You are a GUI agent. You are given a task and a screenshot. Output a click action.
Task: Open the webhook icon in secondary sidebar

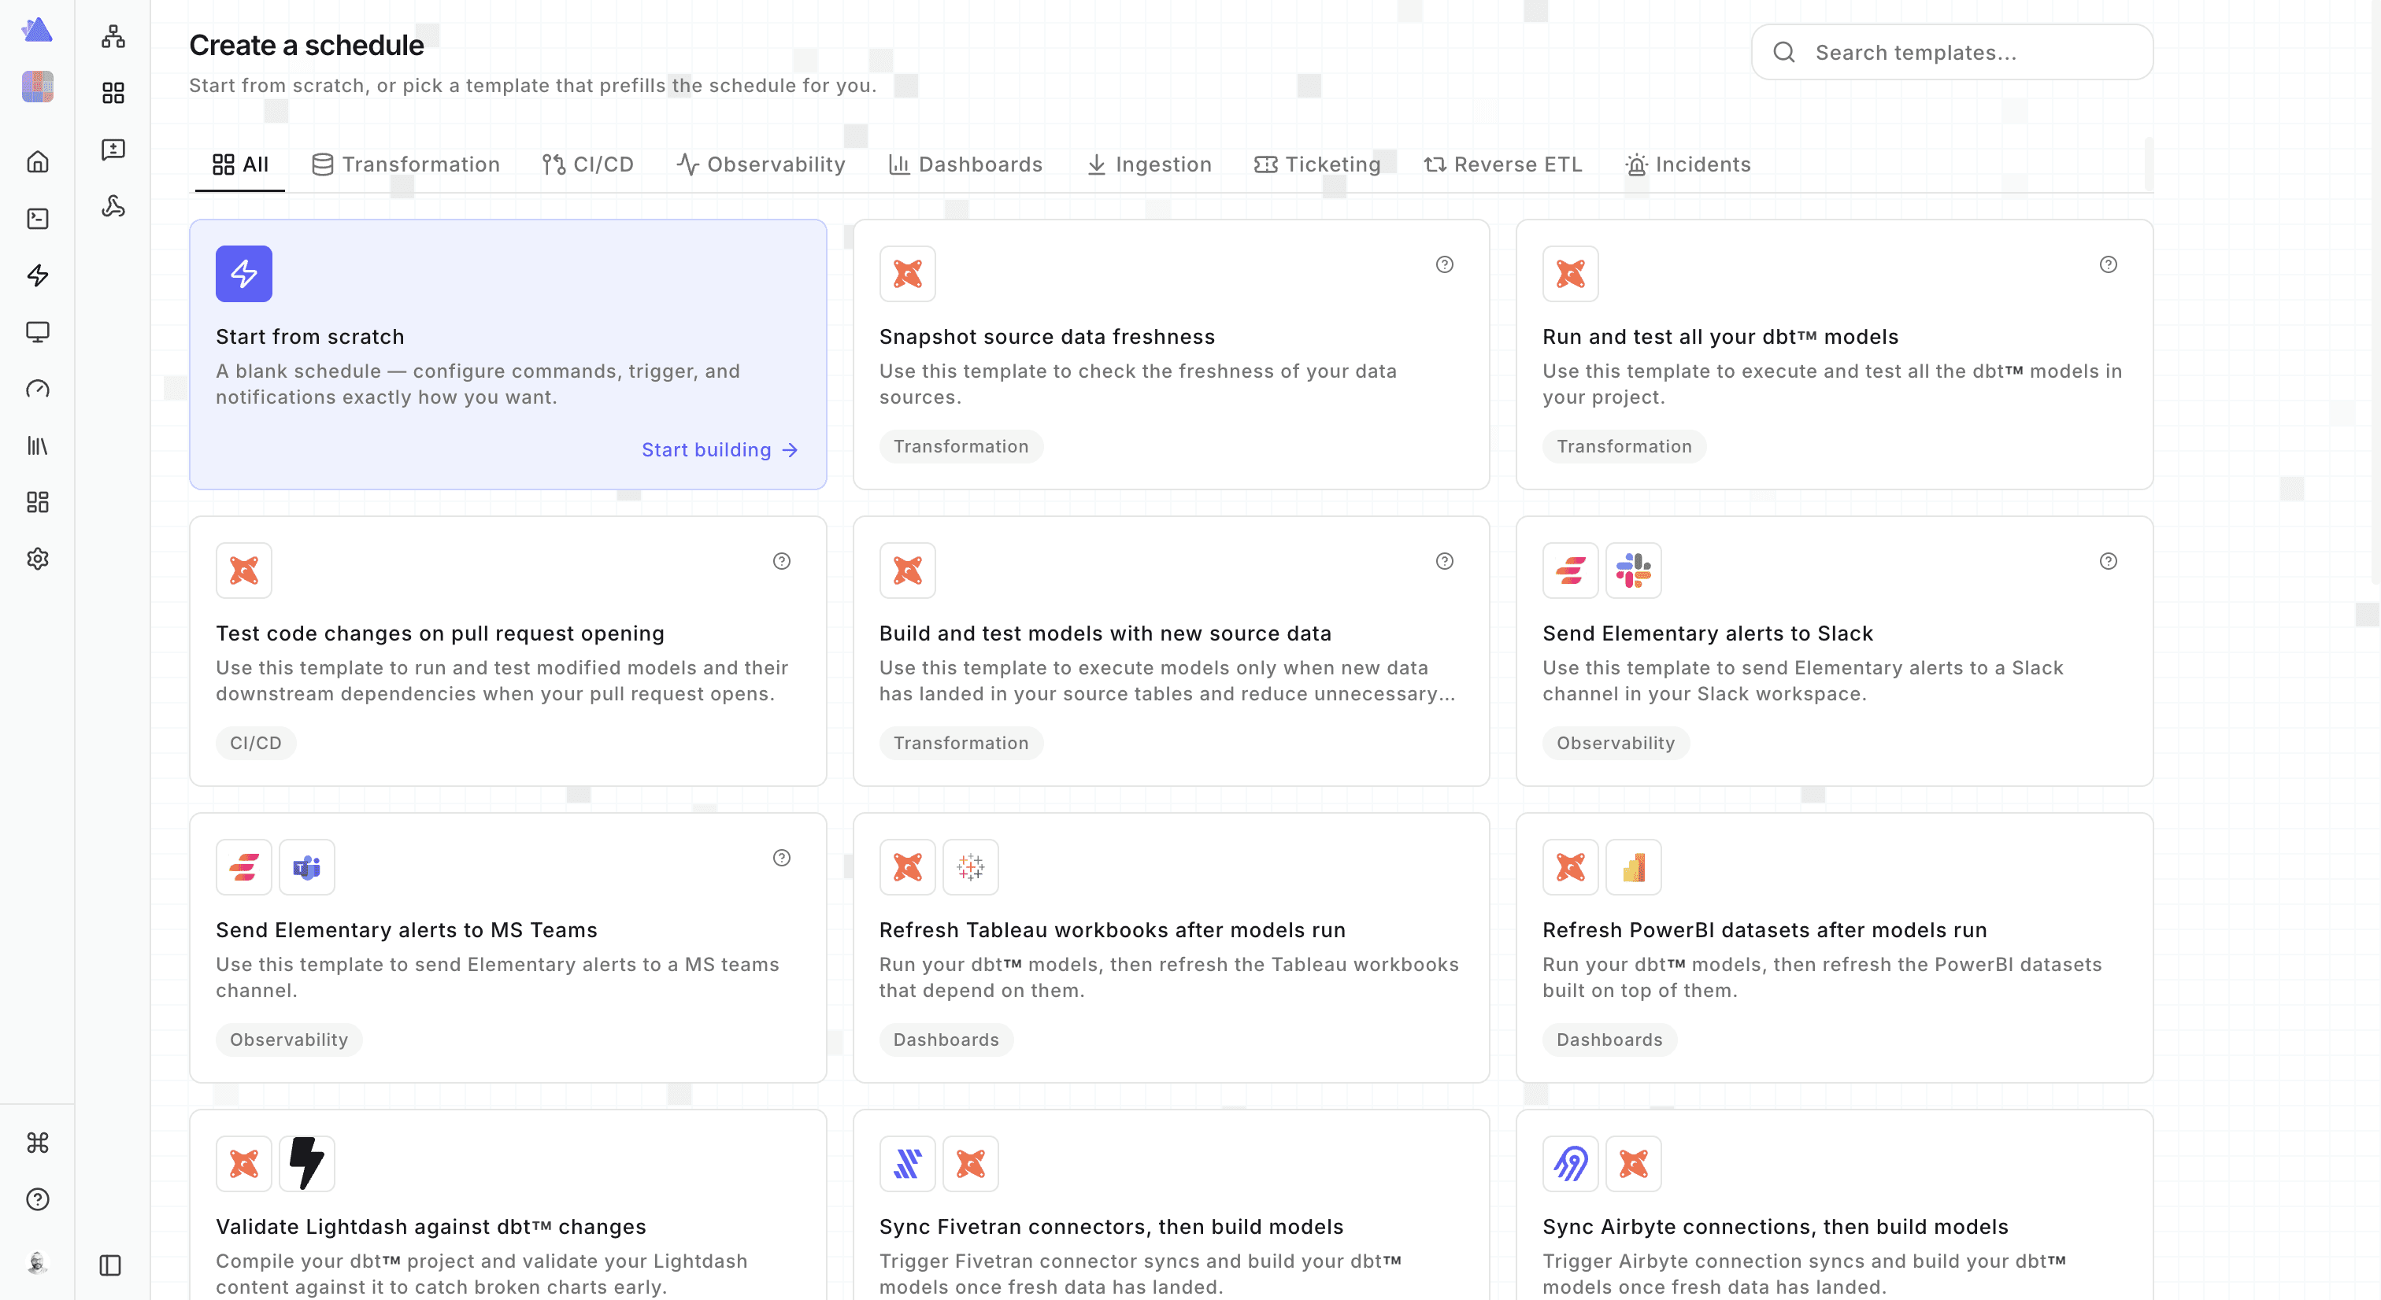(113, 206)
